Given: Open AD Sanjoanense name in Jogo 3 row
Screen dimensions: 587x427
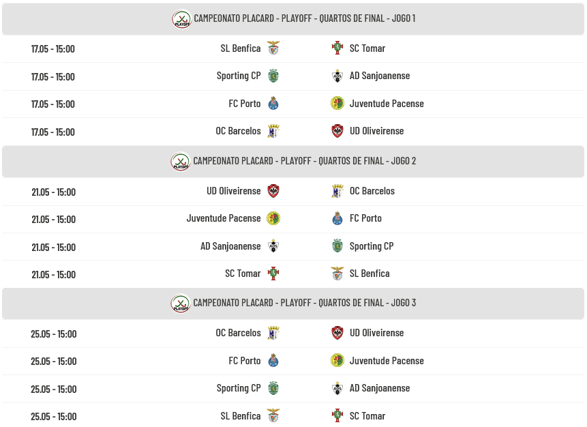Looking at the screenshot, I should pyautogui.click(x=380, y=388).
